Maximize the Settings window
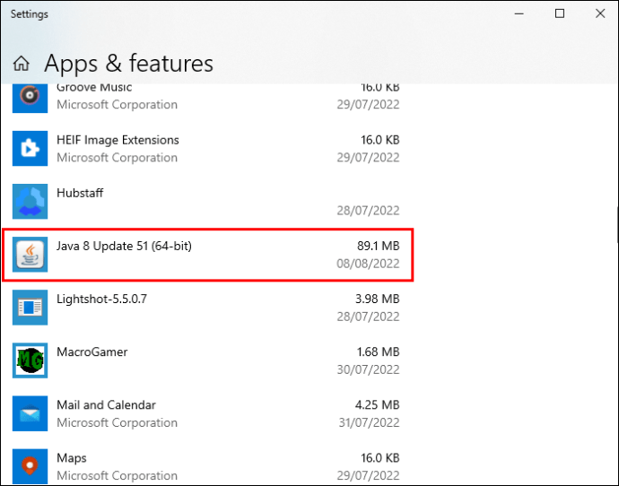 pos(560,13)
